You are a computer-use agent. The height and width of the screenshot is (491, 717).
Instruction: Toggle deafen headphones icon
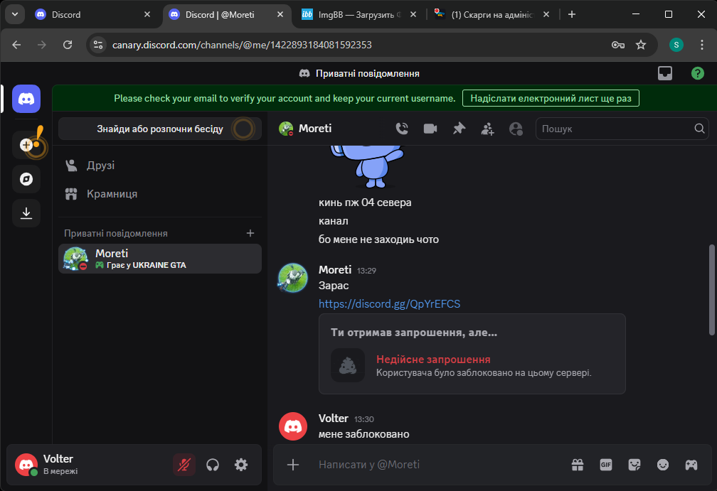tap(213, 465)
